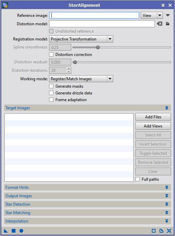The height and width of the screenshot is (236, 175).
Task: Click the Apply Global square icon
Action: click(x=14, y=231)
